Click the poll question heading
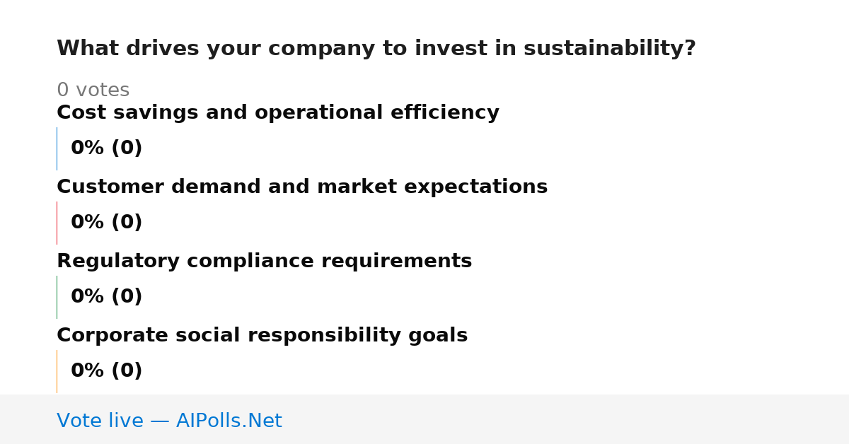The image size is (849, 444). coord(376,49)
